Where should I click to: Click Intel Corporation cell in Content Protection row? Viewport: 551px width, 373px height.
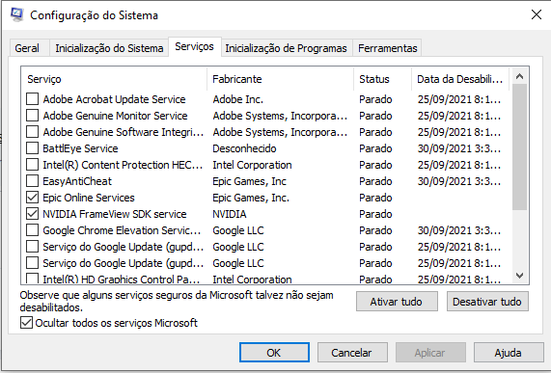pyautogui.click(x=252, y=165)
